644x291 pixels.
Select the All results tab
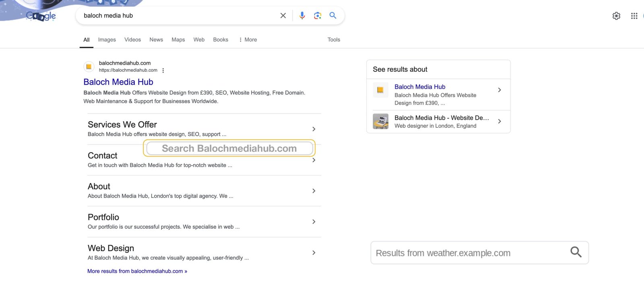pyautogui.click(x=87, y=40)
